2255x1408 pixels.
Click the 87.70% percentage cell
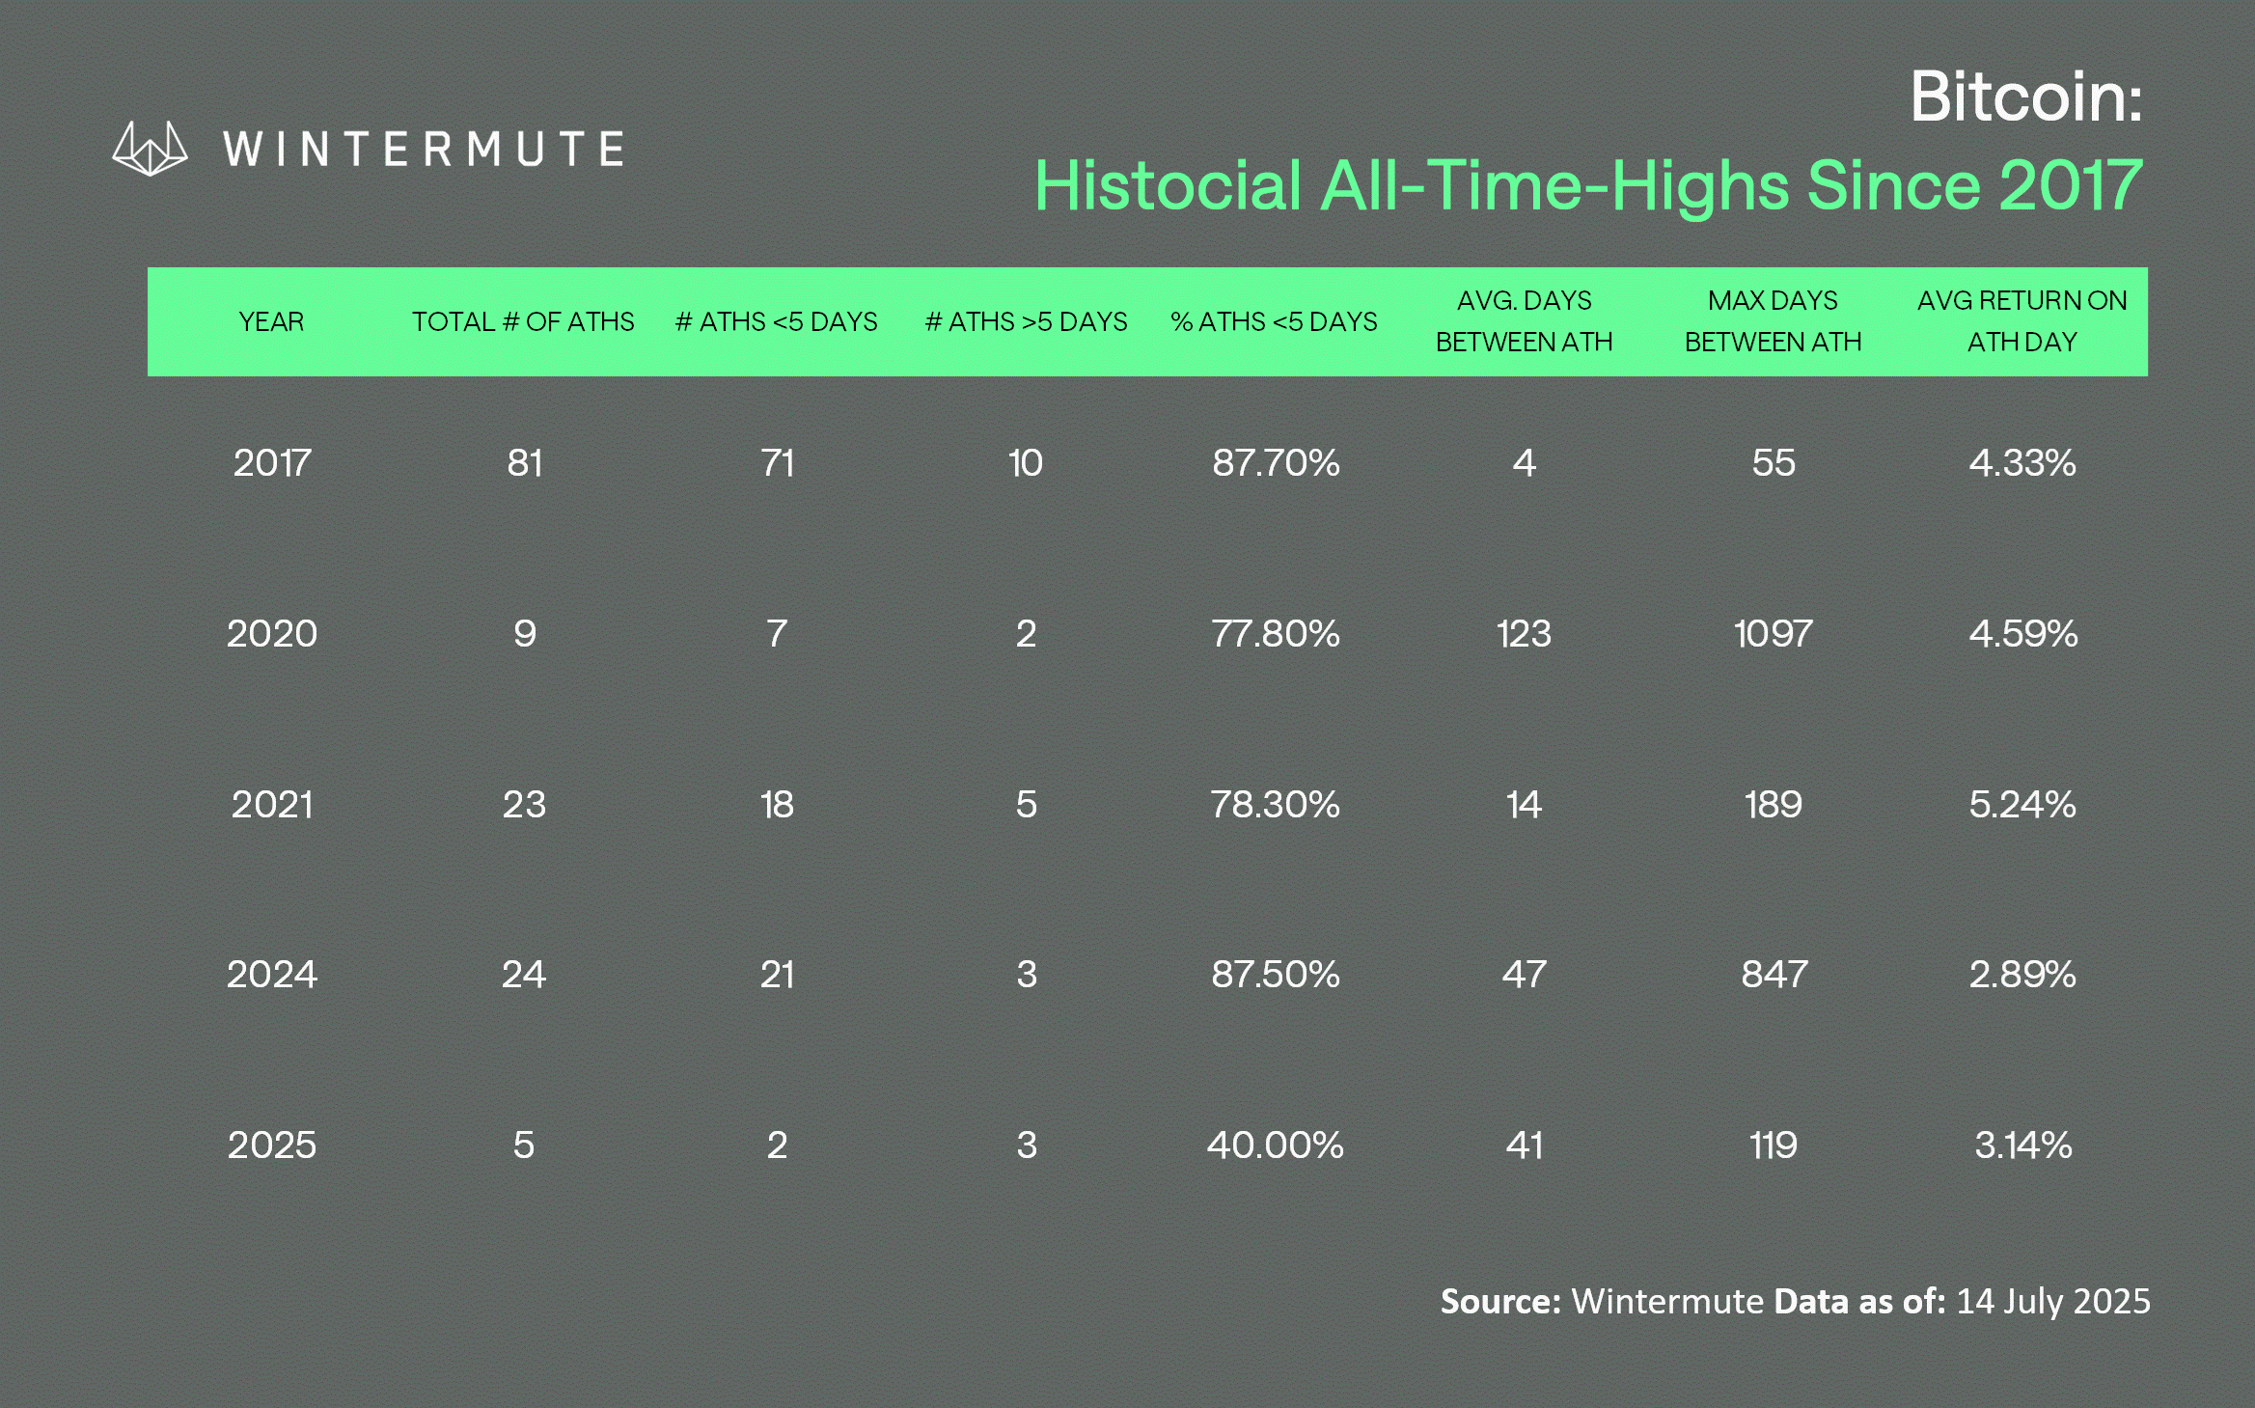click(x=1276, y=463)
